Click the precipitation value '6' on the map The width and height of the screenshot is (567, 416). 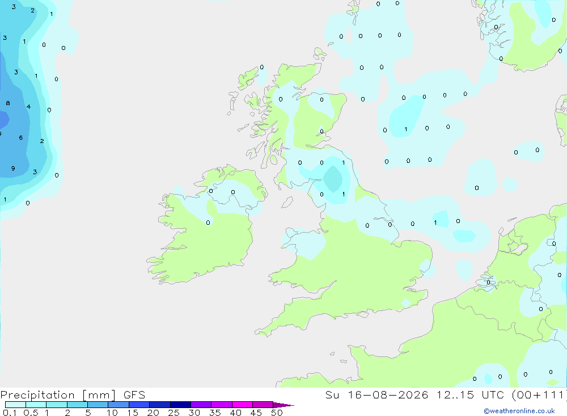click(x=21, y=137)
